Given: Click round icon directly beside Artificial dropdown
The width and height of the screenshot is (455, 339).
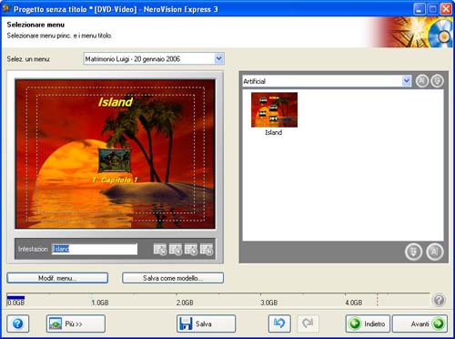Looking at the screenshot, I should tap(422, 81).
